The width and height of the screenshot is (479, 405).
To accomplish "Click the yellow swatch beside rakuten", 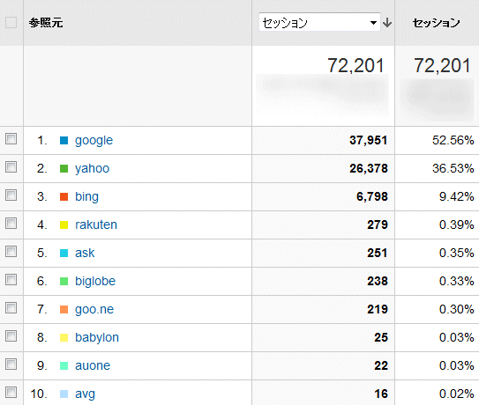I will 64,225.
